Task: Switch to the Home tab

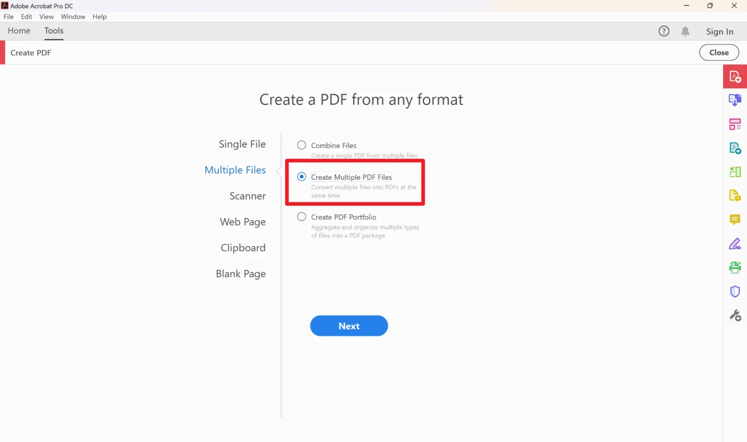Action: click(19, 31)
